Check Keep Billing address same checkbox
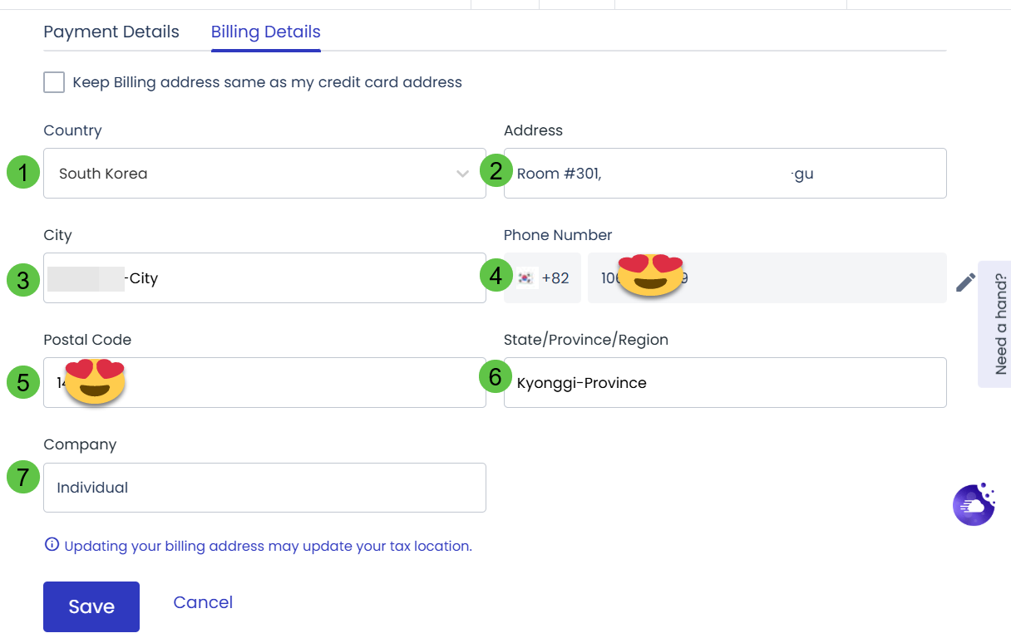 (54, 82)
